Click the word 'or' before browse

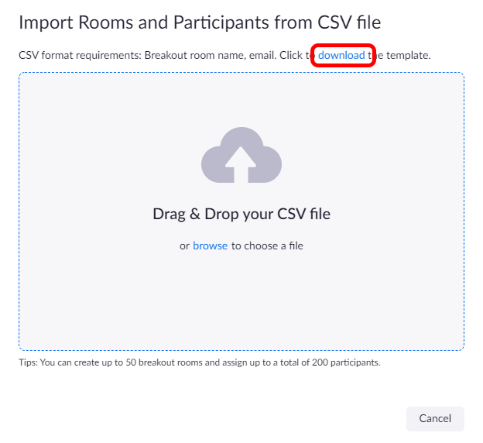(x=184, y=246)
